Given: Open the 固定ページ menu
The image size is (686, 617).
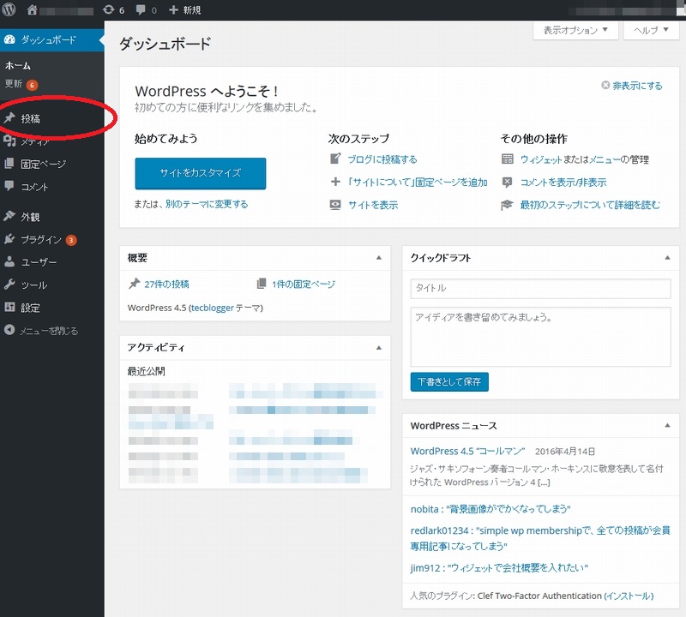Looking at the screenshot, I should [52, 164].
